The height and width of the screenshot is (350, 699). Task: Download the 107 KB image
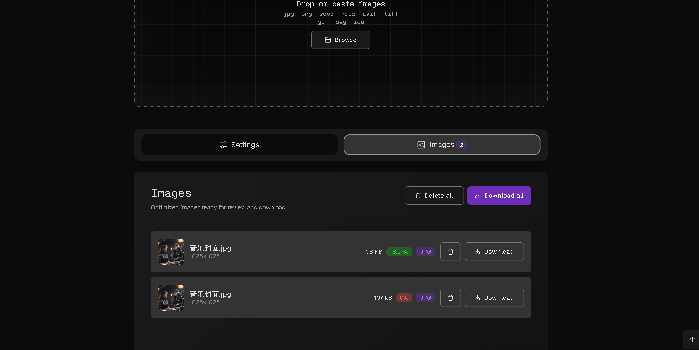click(494, 298)
